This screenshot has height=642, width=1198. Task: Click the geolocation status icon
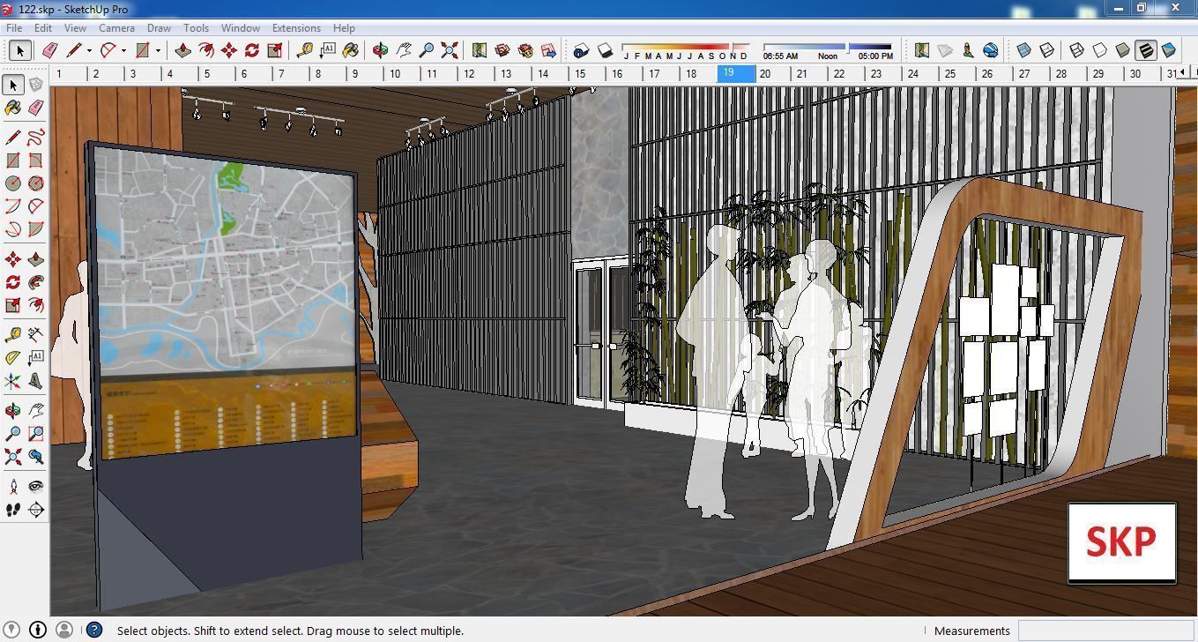12,630
